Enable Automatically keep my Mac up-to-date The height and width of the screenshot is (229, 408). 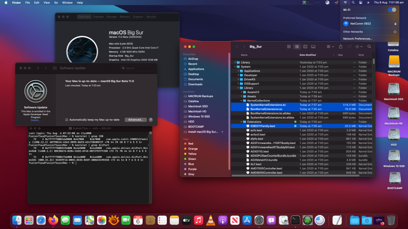pos(67,120)
